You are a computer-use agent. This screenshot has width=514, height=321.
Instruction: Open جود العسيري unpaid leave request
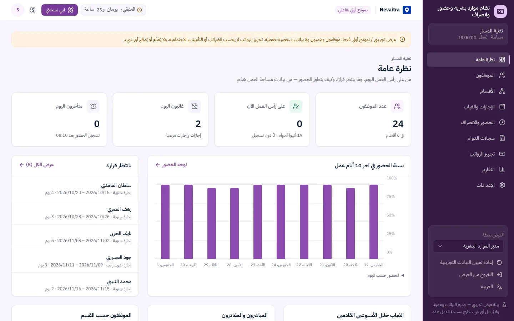tap(75, 260)
